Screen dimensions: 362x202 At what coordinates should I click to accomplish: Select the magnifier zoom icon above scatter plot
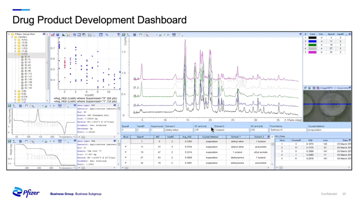(107, 35)
